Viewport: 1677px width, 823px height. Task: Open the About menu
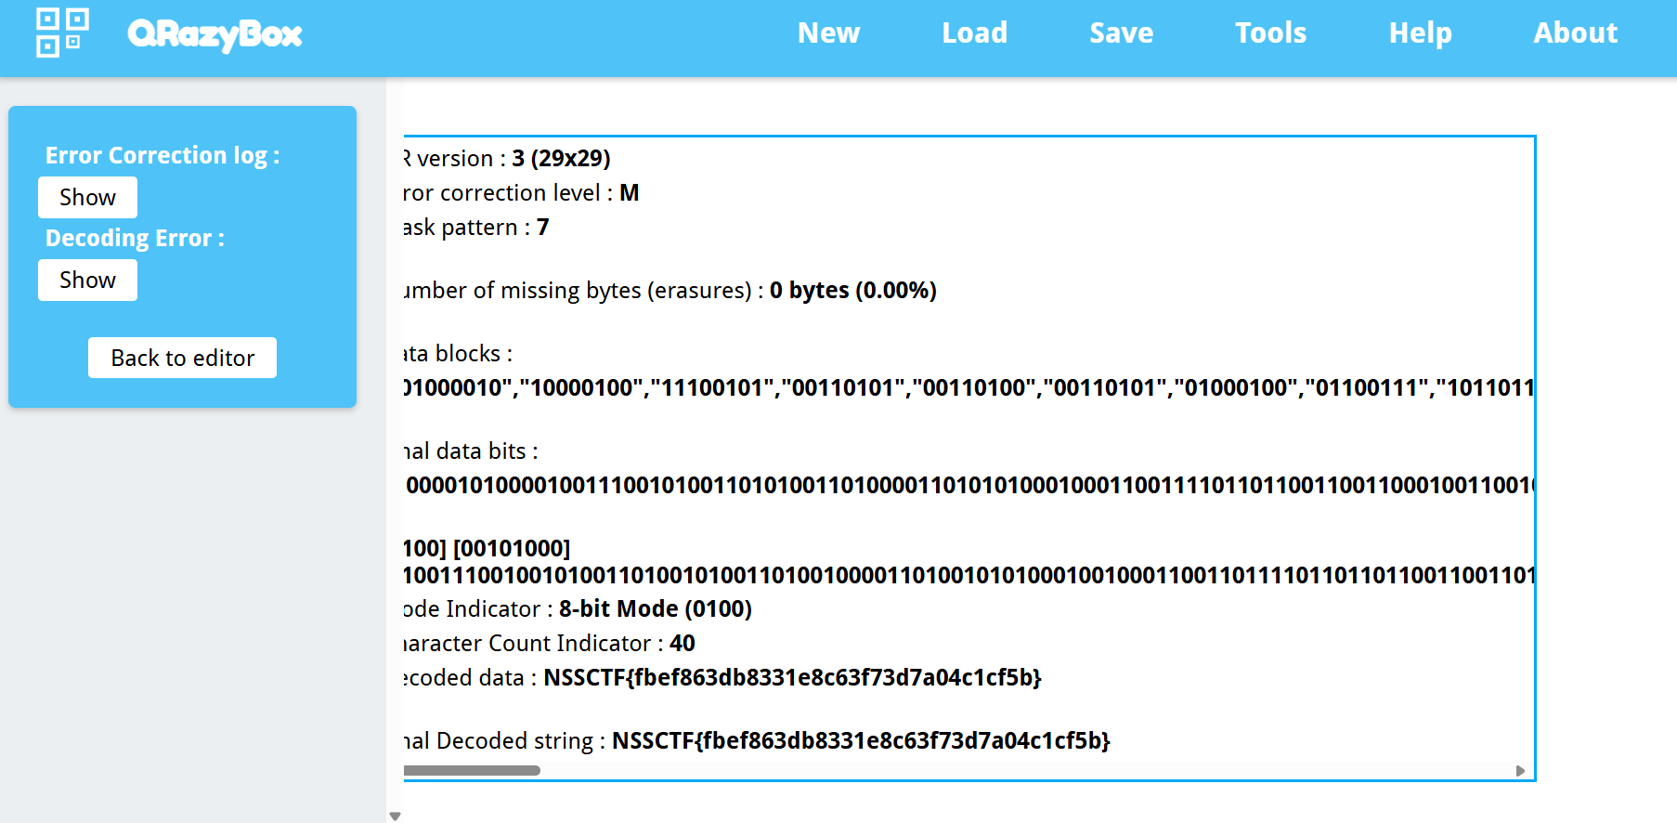point(1575,33)
